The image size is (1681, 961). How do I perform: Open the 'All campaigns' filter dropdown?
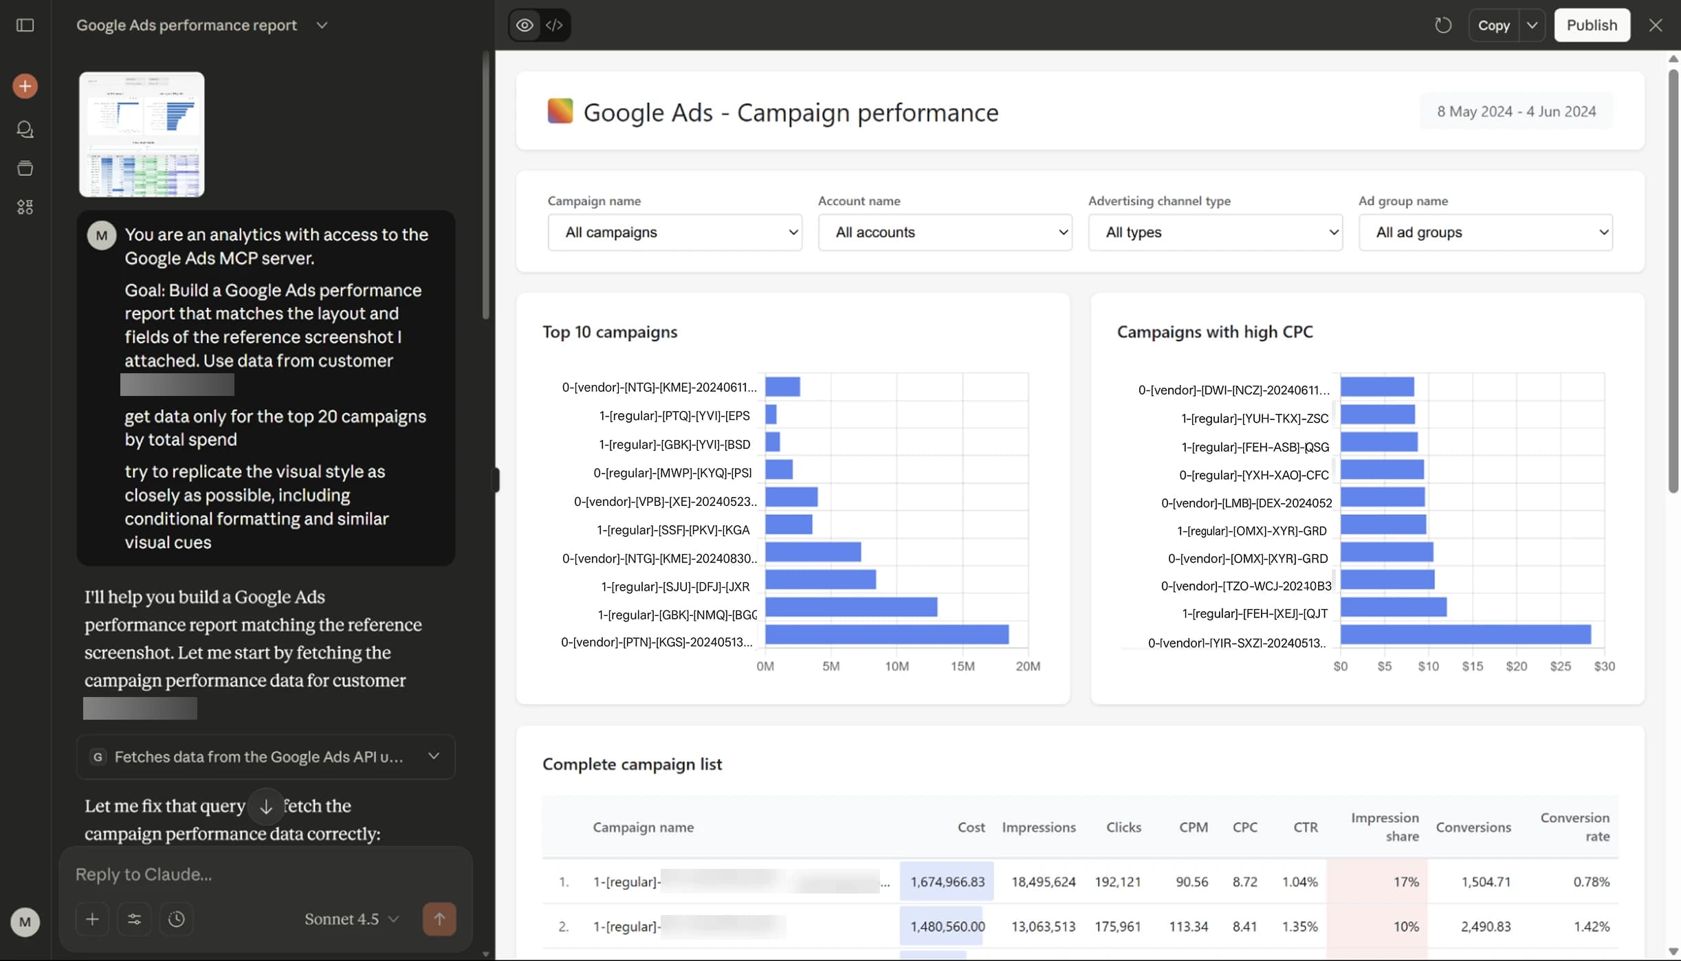674,232
